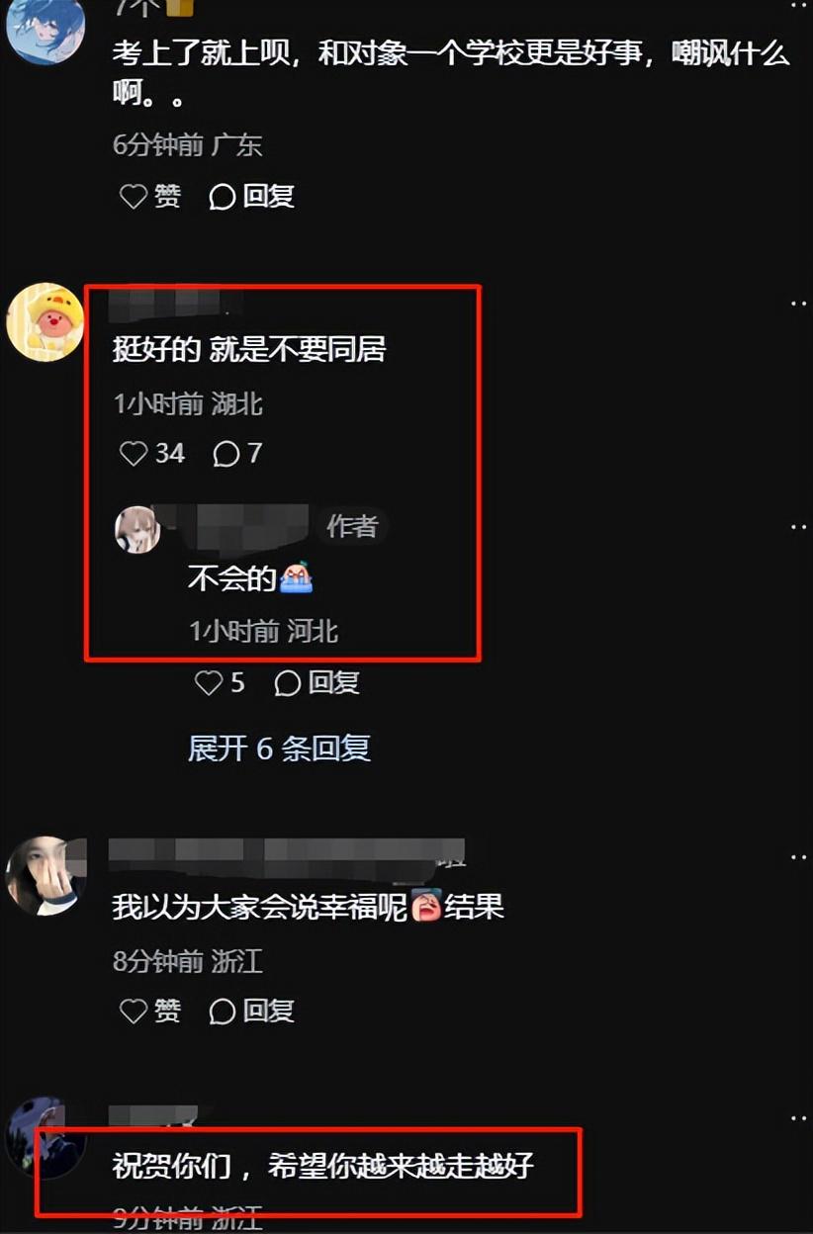813x1234 pixels.
Task: Tap the 作者 author badge
Action: 352,527
